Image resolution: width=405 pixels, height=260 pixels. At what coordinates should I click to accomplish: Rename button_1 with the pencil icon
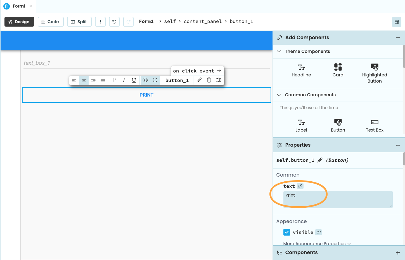point(199,80)
